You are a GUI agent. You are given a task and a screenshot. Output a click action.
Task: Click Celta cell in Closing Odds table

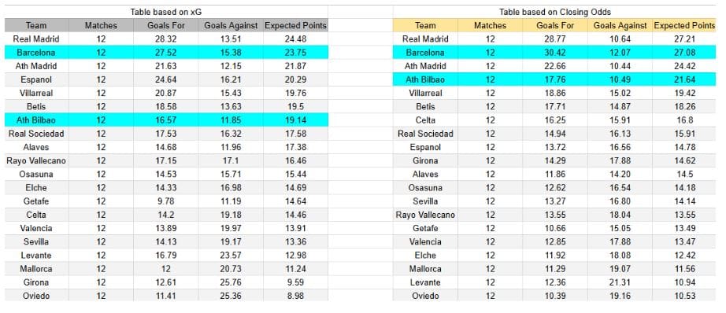425,120
